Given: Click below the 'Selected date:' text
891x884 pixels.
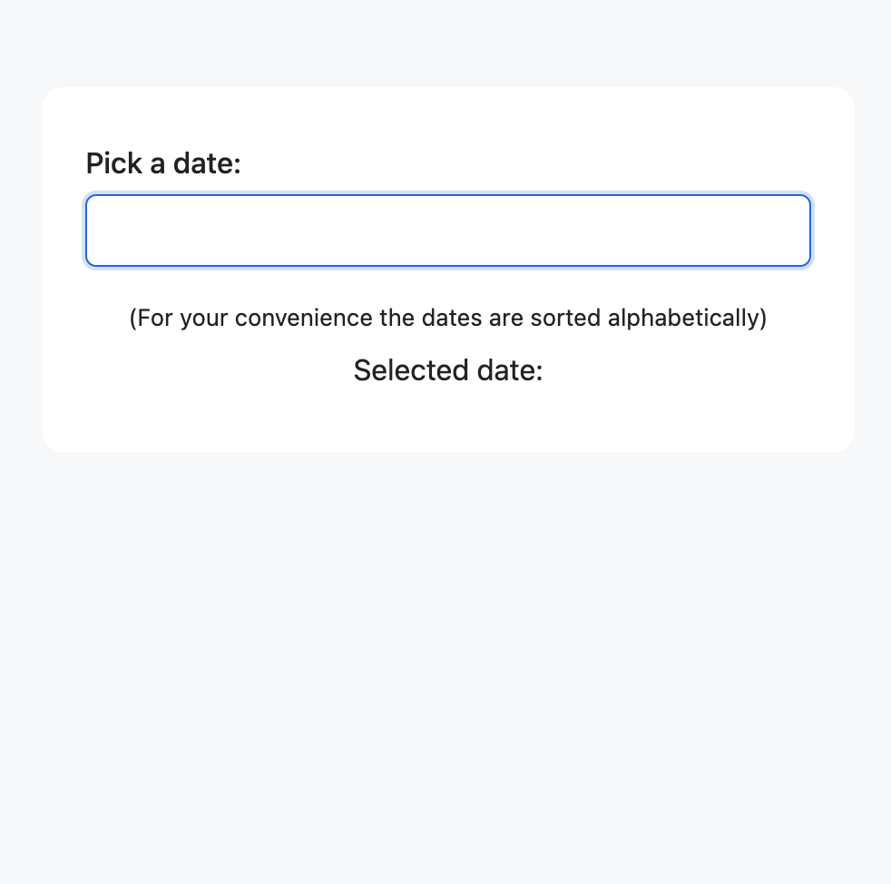Looking at the screenshot, I should click(x=447, y=408).
